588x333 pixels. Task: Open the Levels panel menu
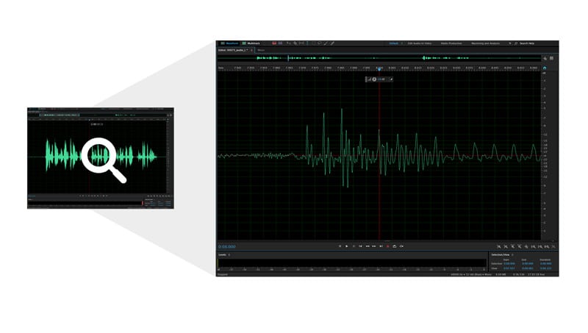pos(229,255)
